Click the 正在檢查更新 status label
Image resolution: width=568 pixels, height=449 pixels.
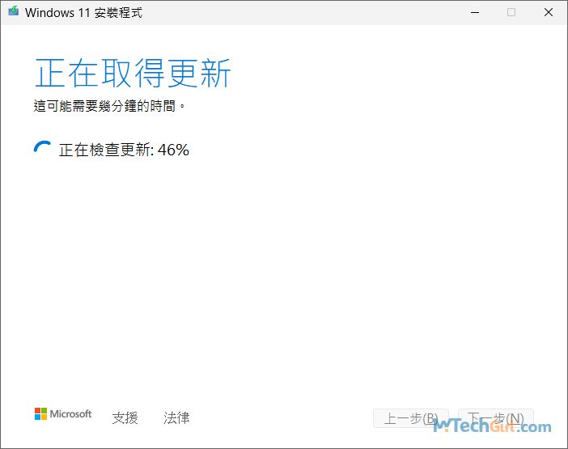pos(105,150)
